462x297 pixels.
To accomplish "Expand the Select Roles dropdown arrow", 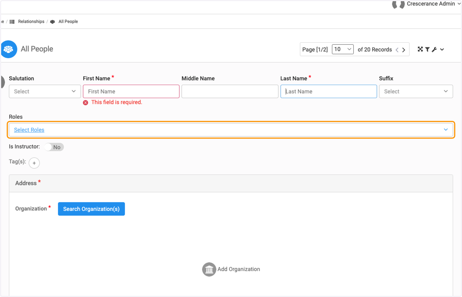I will (x=446, y=130).
